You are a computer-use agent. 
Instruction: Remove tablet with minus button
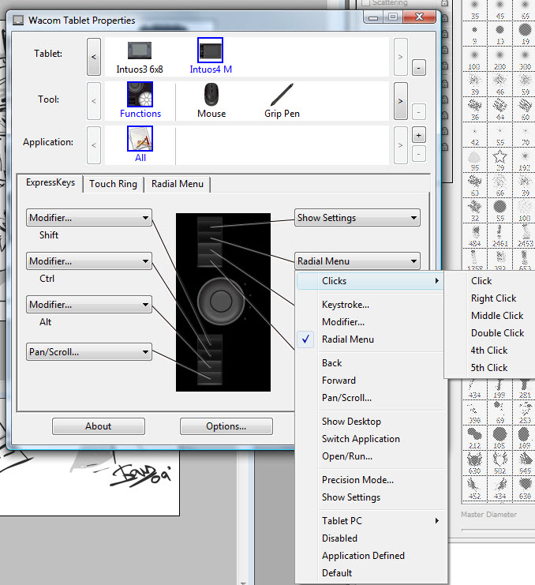point(419,68)
